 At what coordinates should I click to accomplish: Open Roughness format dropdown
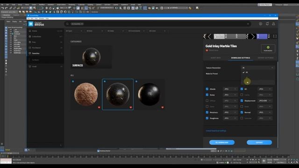(230, 118)
